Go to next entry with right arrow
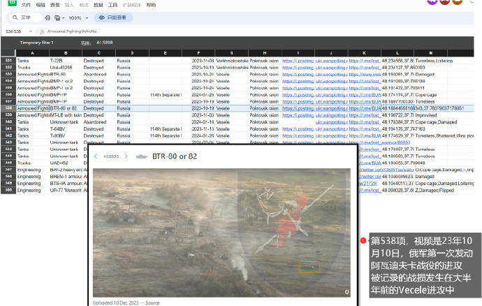Viewport: 482px width, 306px height. coord(125,156)
